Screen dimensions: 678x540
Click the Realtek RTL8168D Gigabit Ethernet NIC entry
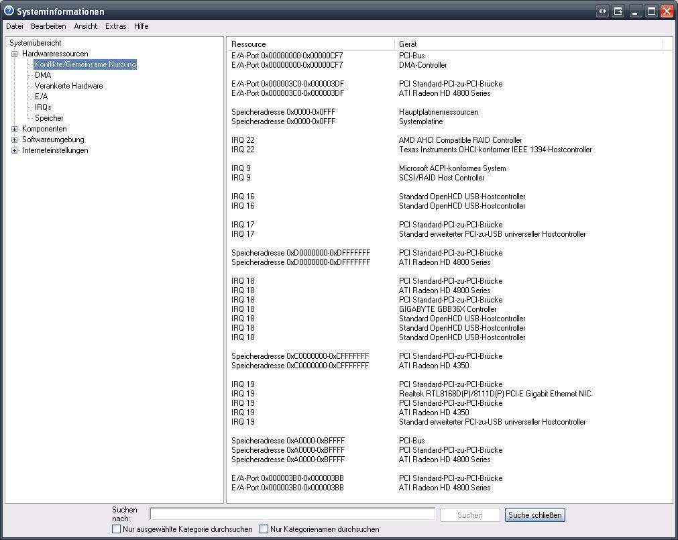pos(495,394)
